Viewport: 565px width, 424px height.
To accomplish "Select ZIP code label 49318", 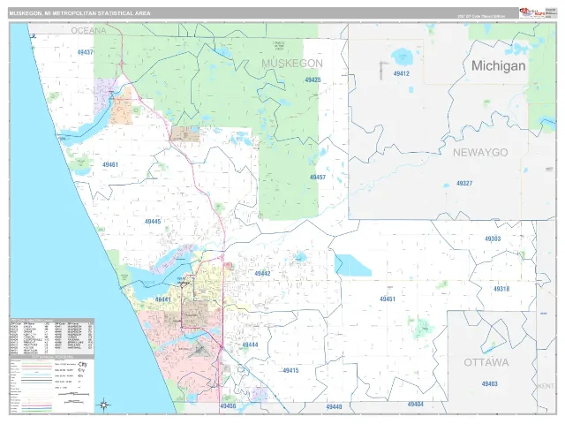I will (501, 289).
